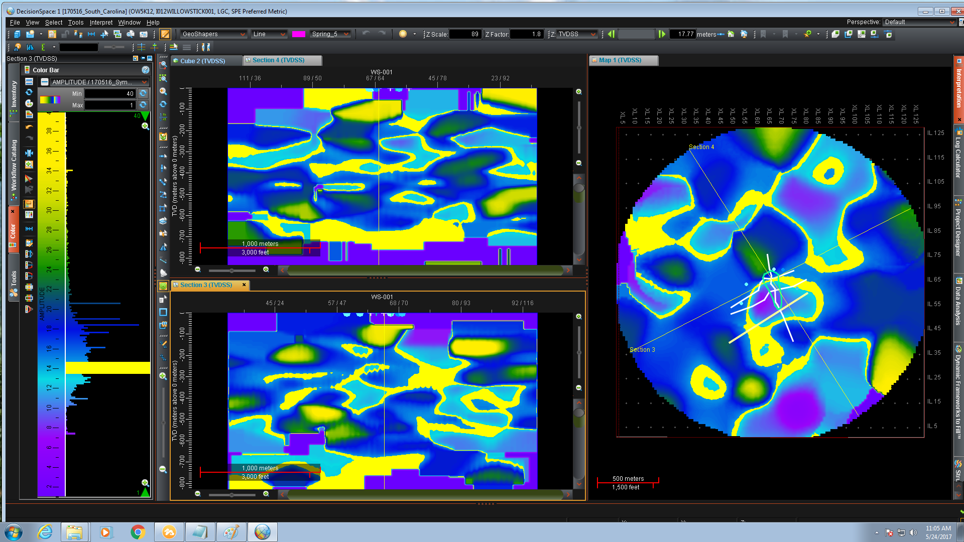The width and height of the screenshot is (964, 542).
Task: Click the 17.77 meters step input field
Action: click(x=682, y=34)
